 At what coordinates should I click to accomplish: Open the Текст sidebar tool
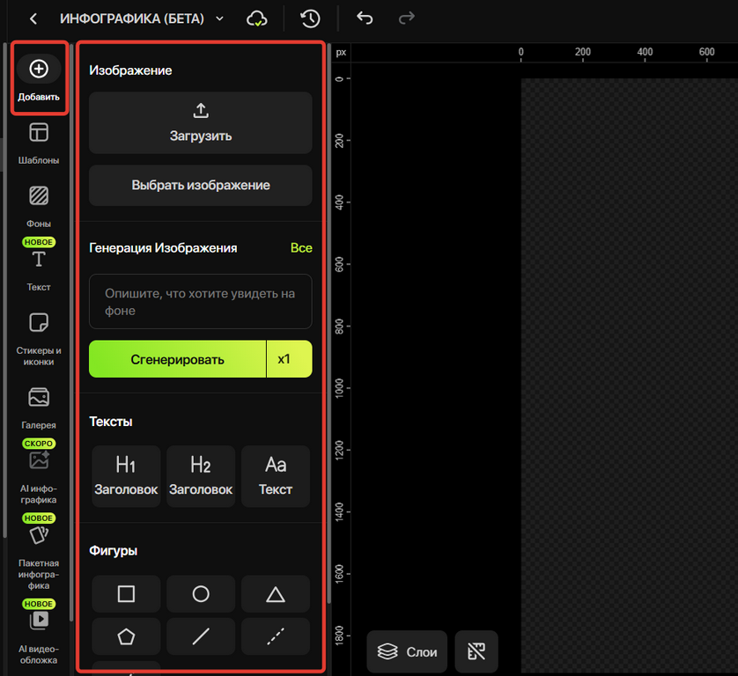click(39, 269)
